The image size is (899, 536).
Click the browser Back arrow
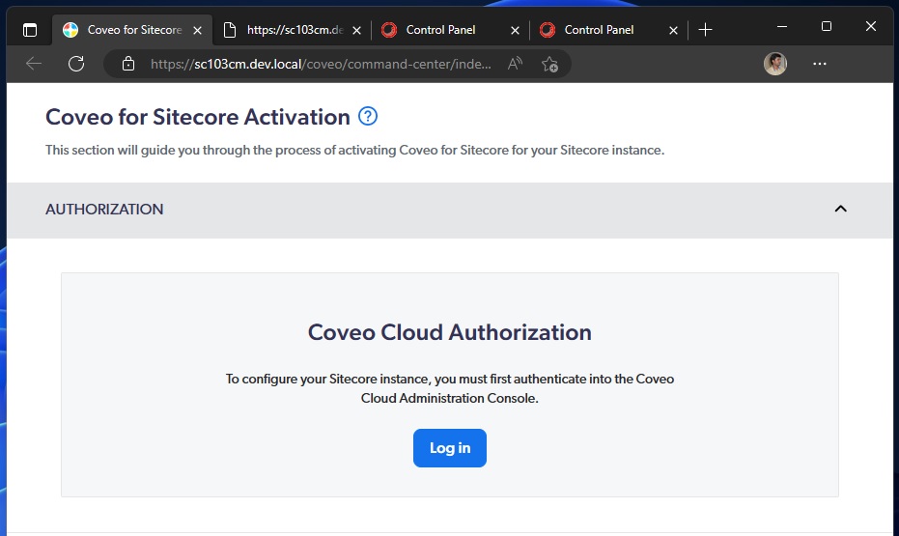click(34, 64)
